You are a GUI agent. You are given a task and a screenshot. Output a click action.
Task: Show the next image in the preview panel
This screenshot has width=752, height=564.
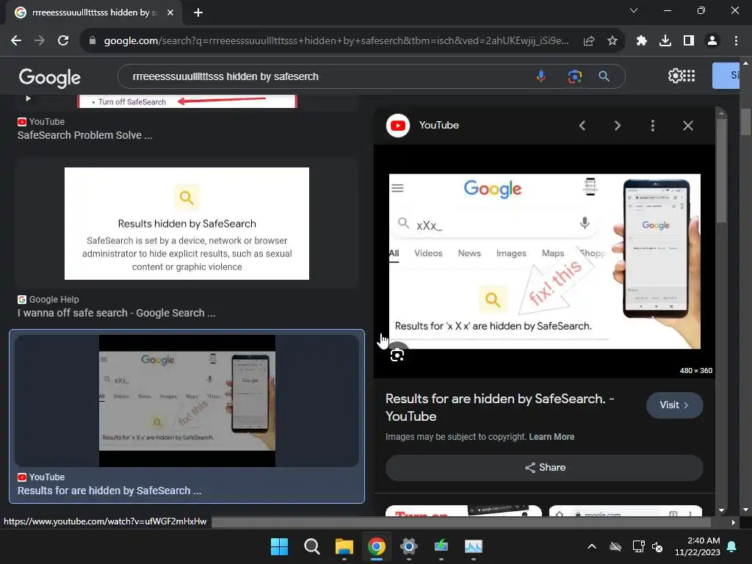click(x=617, y=126)
